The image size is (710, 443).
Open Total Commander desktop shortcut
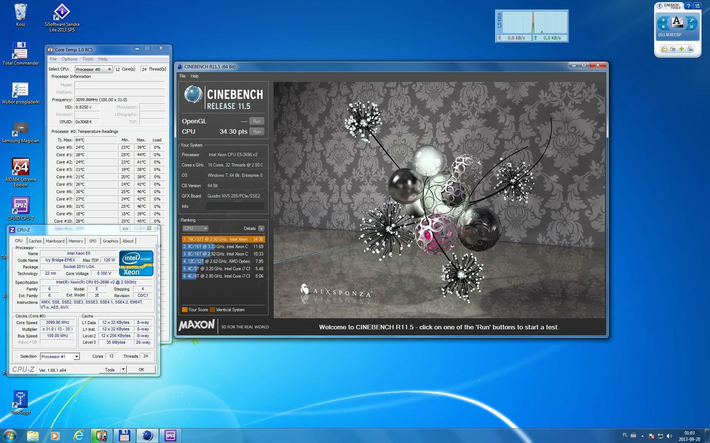pyautogui.click(x=20, y=54)
